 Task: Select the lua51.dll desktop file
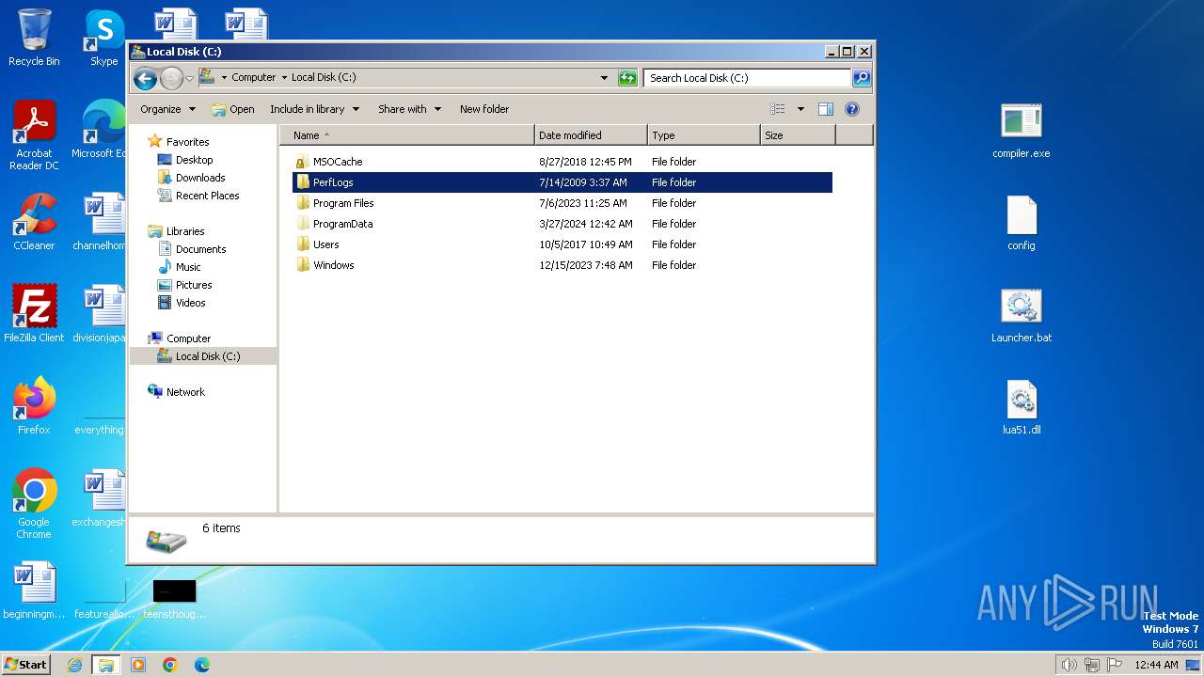(1022, 406)
